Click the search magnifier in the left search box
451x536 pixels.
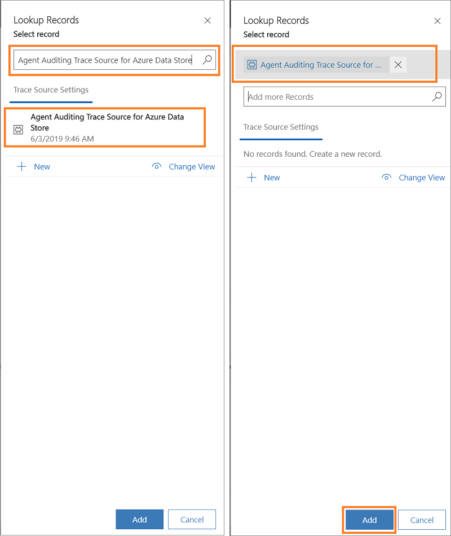pyautogui.click(x=206, y=59)
